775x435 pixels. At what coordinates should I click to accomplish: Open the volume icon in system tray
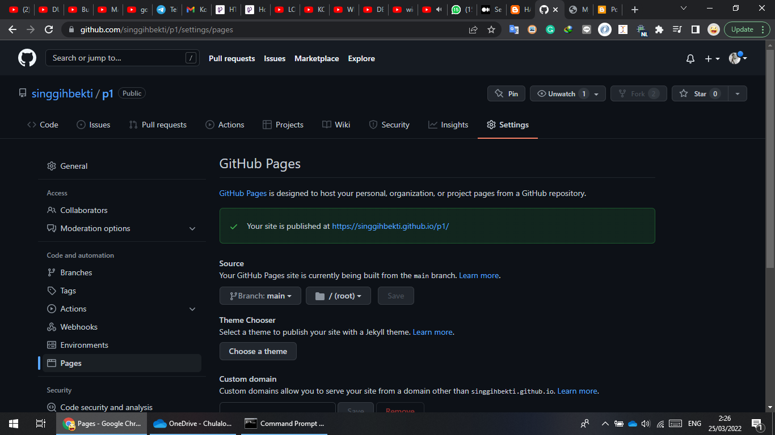pos(646,424)
